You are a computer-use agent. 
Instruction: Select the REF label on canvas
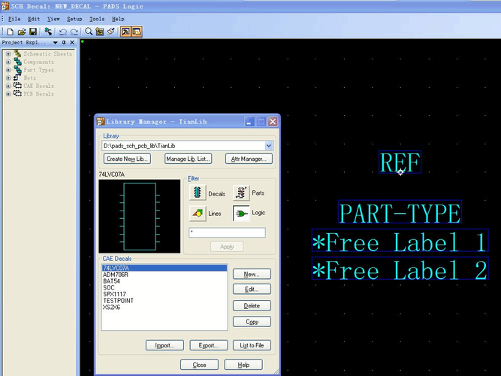point(400,162)
